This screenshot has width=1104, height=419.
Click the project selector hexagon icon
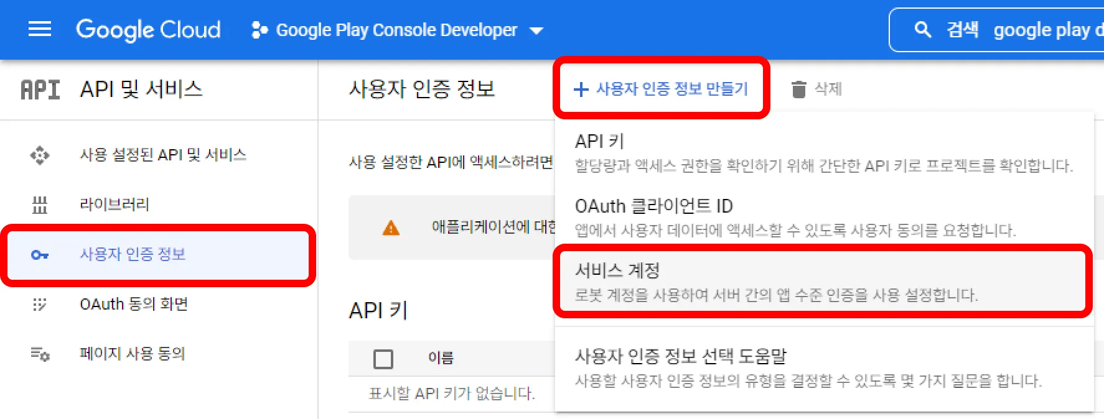(x=260, y=30)
